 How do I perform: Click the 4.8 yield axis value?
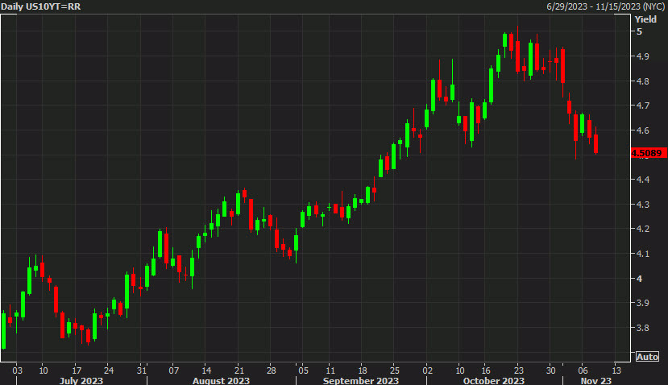pyautogui.click(x=642, y=81)
